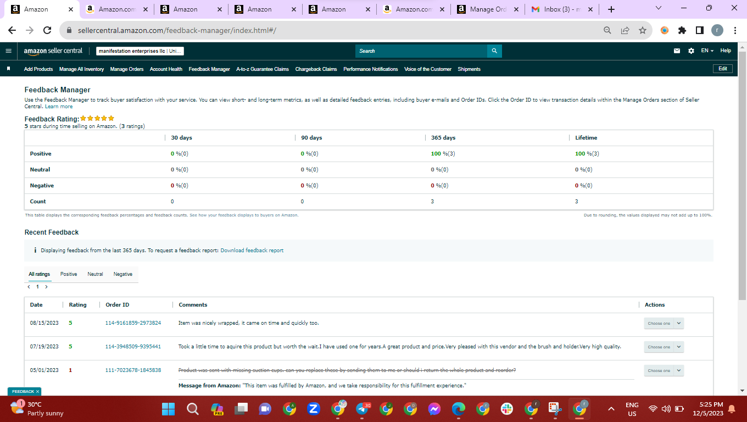This screenshot has height=422, width=747.
Task: Share this page from the address bar
Action: coord(625,31)
